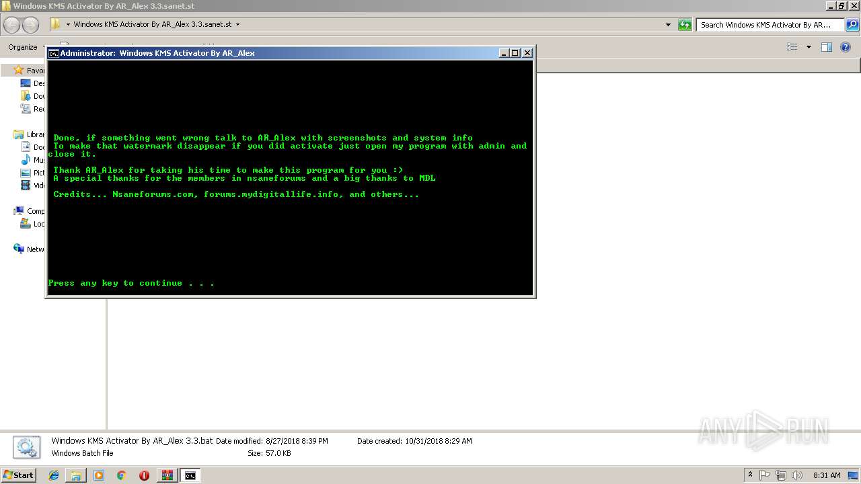Select Downloads in navigation pane
Image resolution: width=861 pixels, height=484 pixels.
tap(33, 96)
